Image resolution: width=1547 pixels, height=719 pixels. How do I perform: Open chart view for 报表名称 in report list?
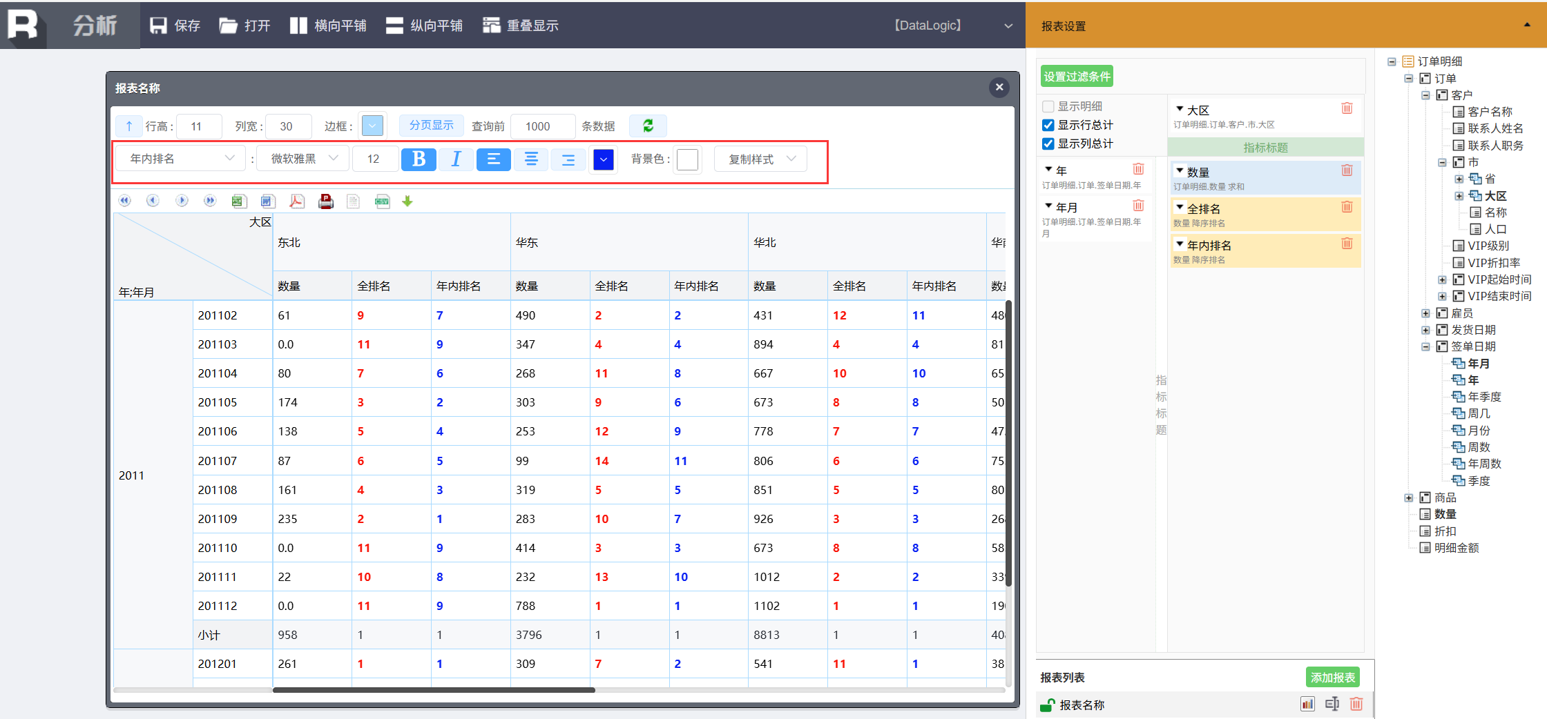click(1307, 704)
